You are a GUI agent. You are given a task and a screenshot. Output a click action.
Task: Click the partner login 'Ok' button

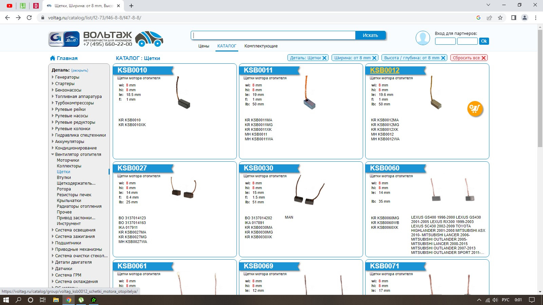tap(484, 41)
